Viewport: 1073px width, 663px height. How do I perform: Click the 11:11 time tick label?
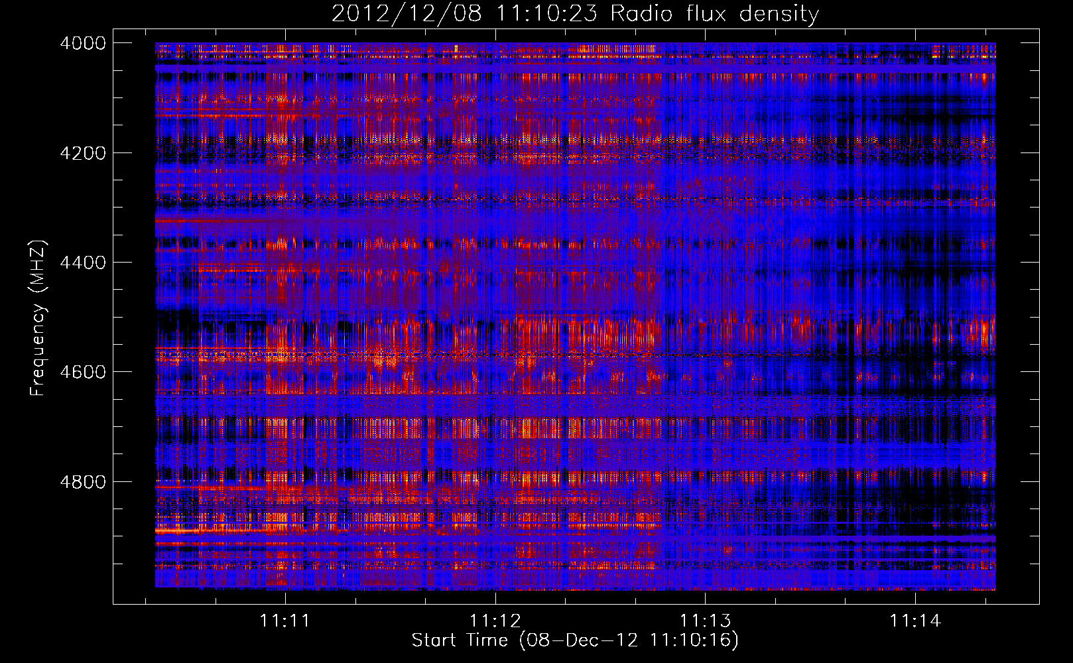[285, 621]
